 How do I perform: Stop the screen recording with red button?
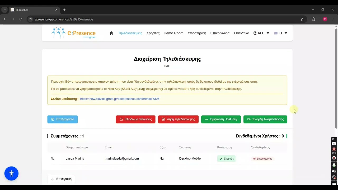[334, 149]
